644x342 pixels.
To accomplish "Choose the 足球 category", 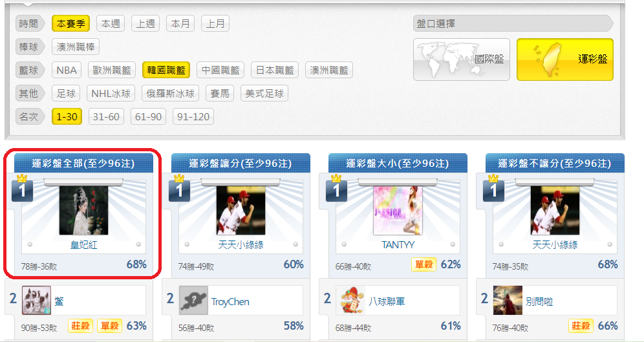I will 66,93.
